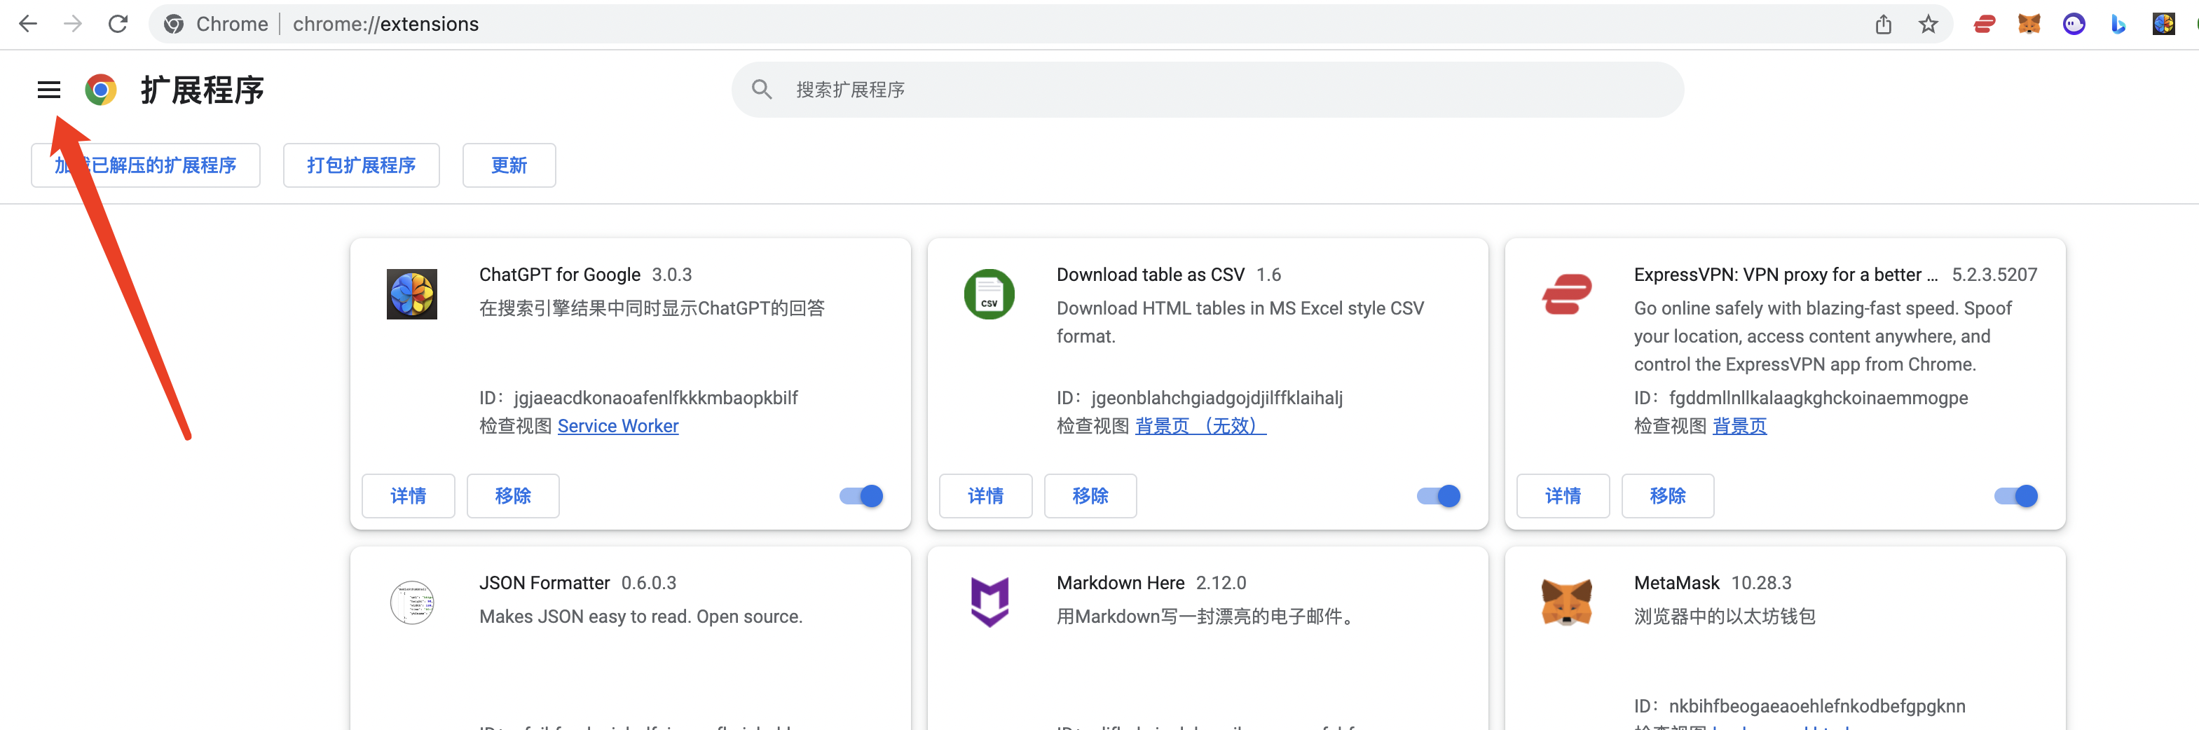This screenshot has width=2199, height=730.
Task: Click the chrome://extensions address bar
Action: point(1050,24)
